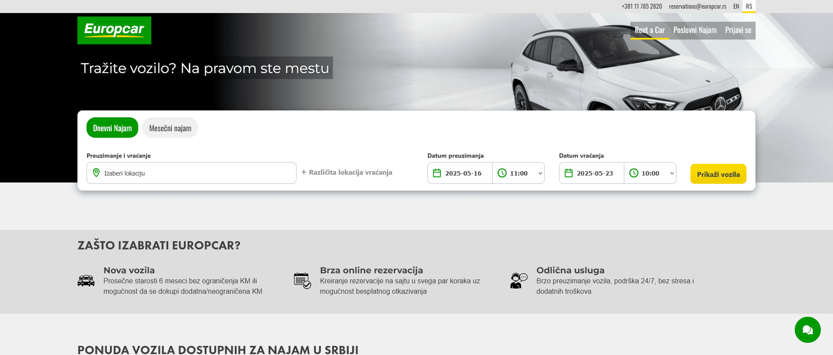This screenshot has width=833, height=355.
Task: Click heading PONUDA VOZILA DOSTUPNIH ZA NAJAM U SRBIJI
Action: [218, 350]
